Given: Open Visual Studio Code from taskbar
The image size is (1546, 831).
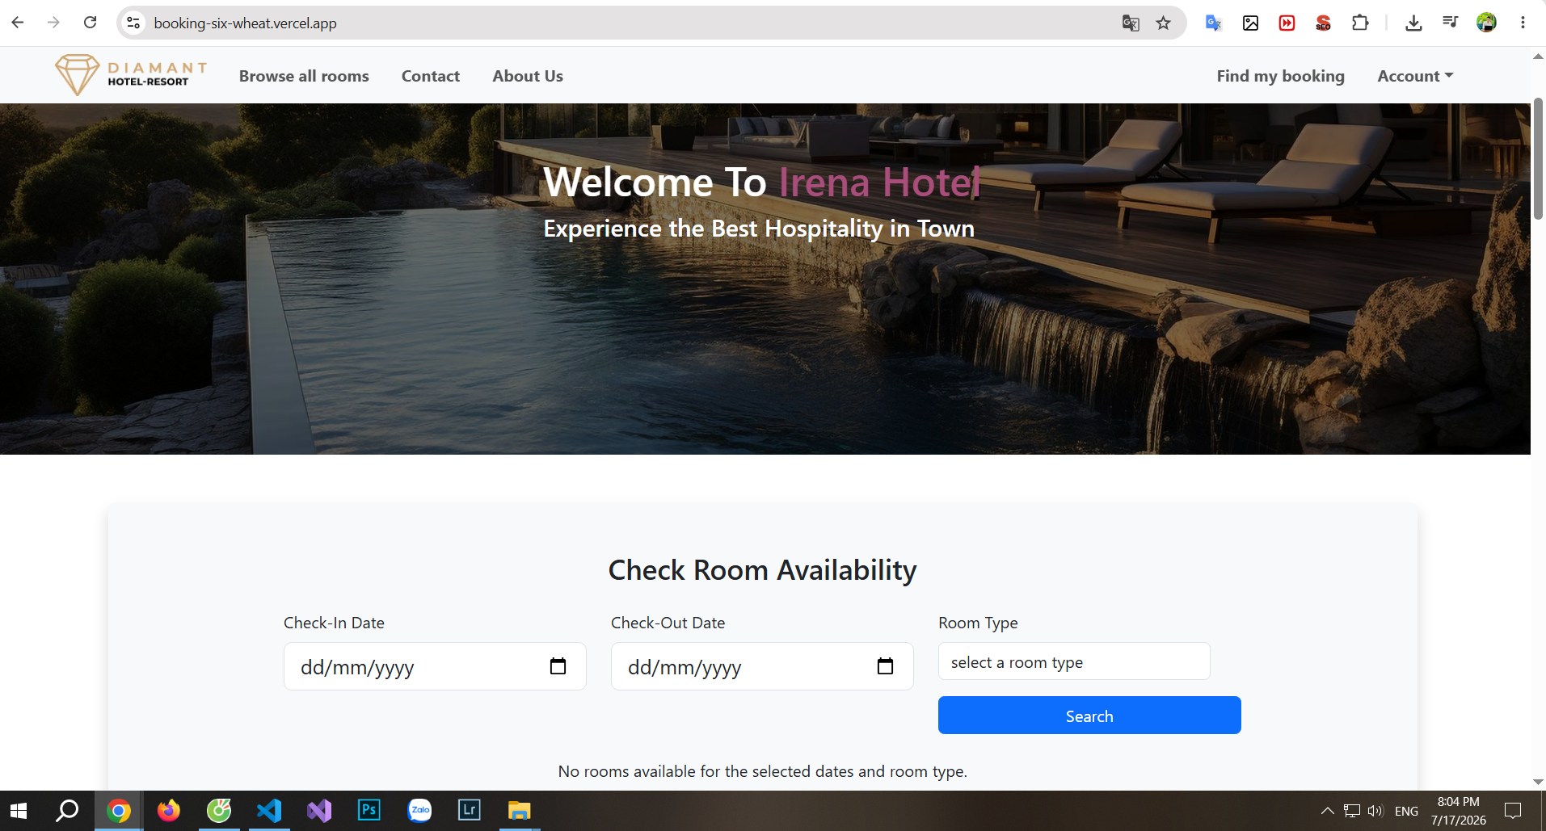Looking at the screenshot, I should coord(269,810).
